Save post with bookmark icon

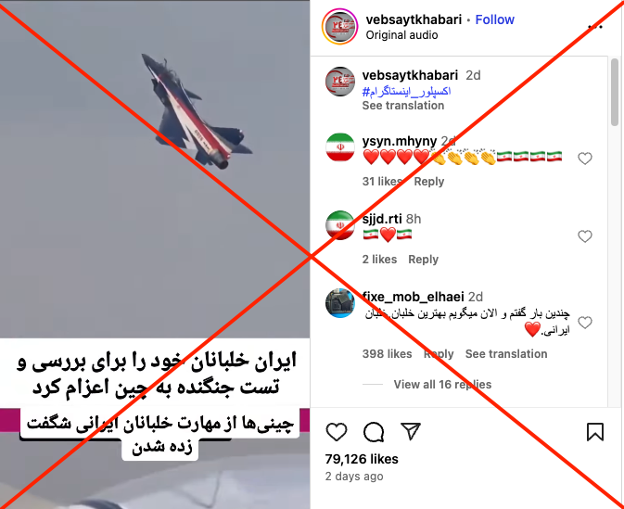(x=595, y=432)
